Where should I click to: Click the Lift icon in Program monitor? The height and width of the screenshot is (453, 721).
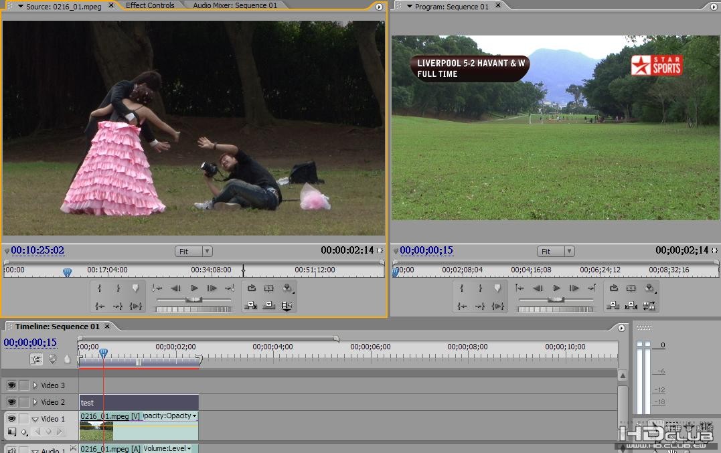tap(613, 306)
